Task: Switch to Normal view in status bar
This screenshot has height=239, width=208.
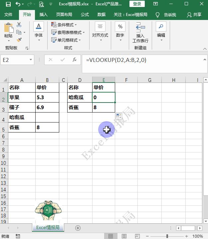Action: (110, 236)
